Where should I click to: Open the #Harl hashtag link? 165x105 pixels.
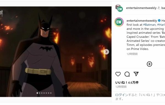[161, 25]
